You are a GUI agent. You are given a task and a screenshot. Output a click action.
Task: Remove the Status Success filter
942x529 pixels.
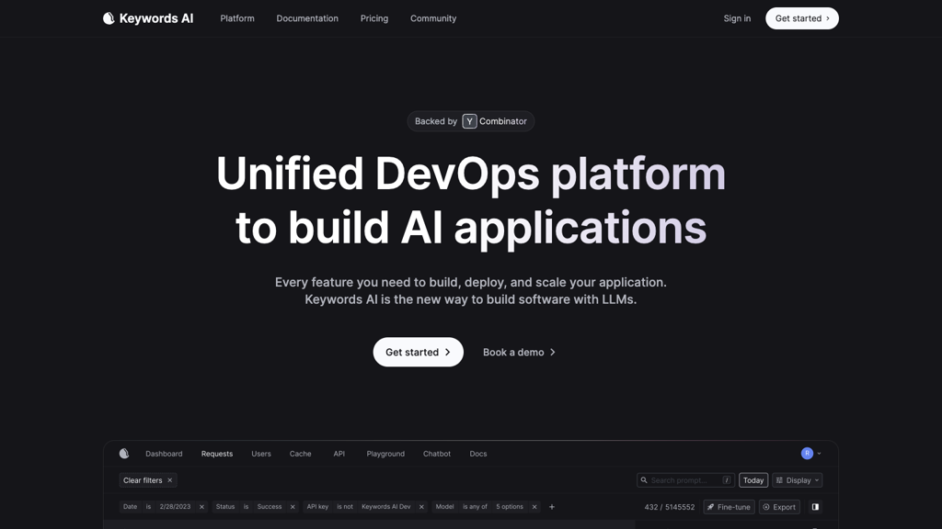[x=293, y=507]
